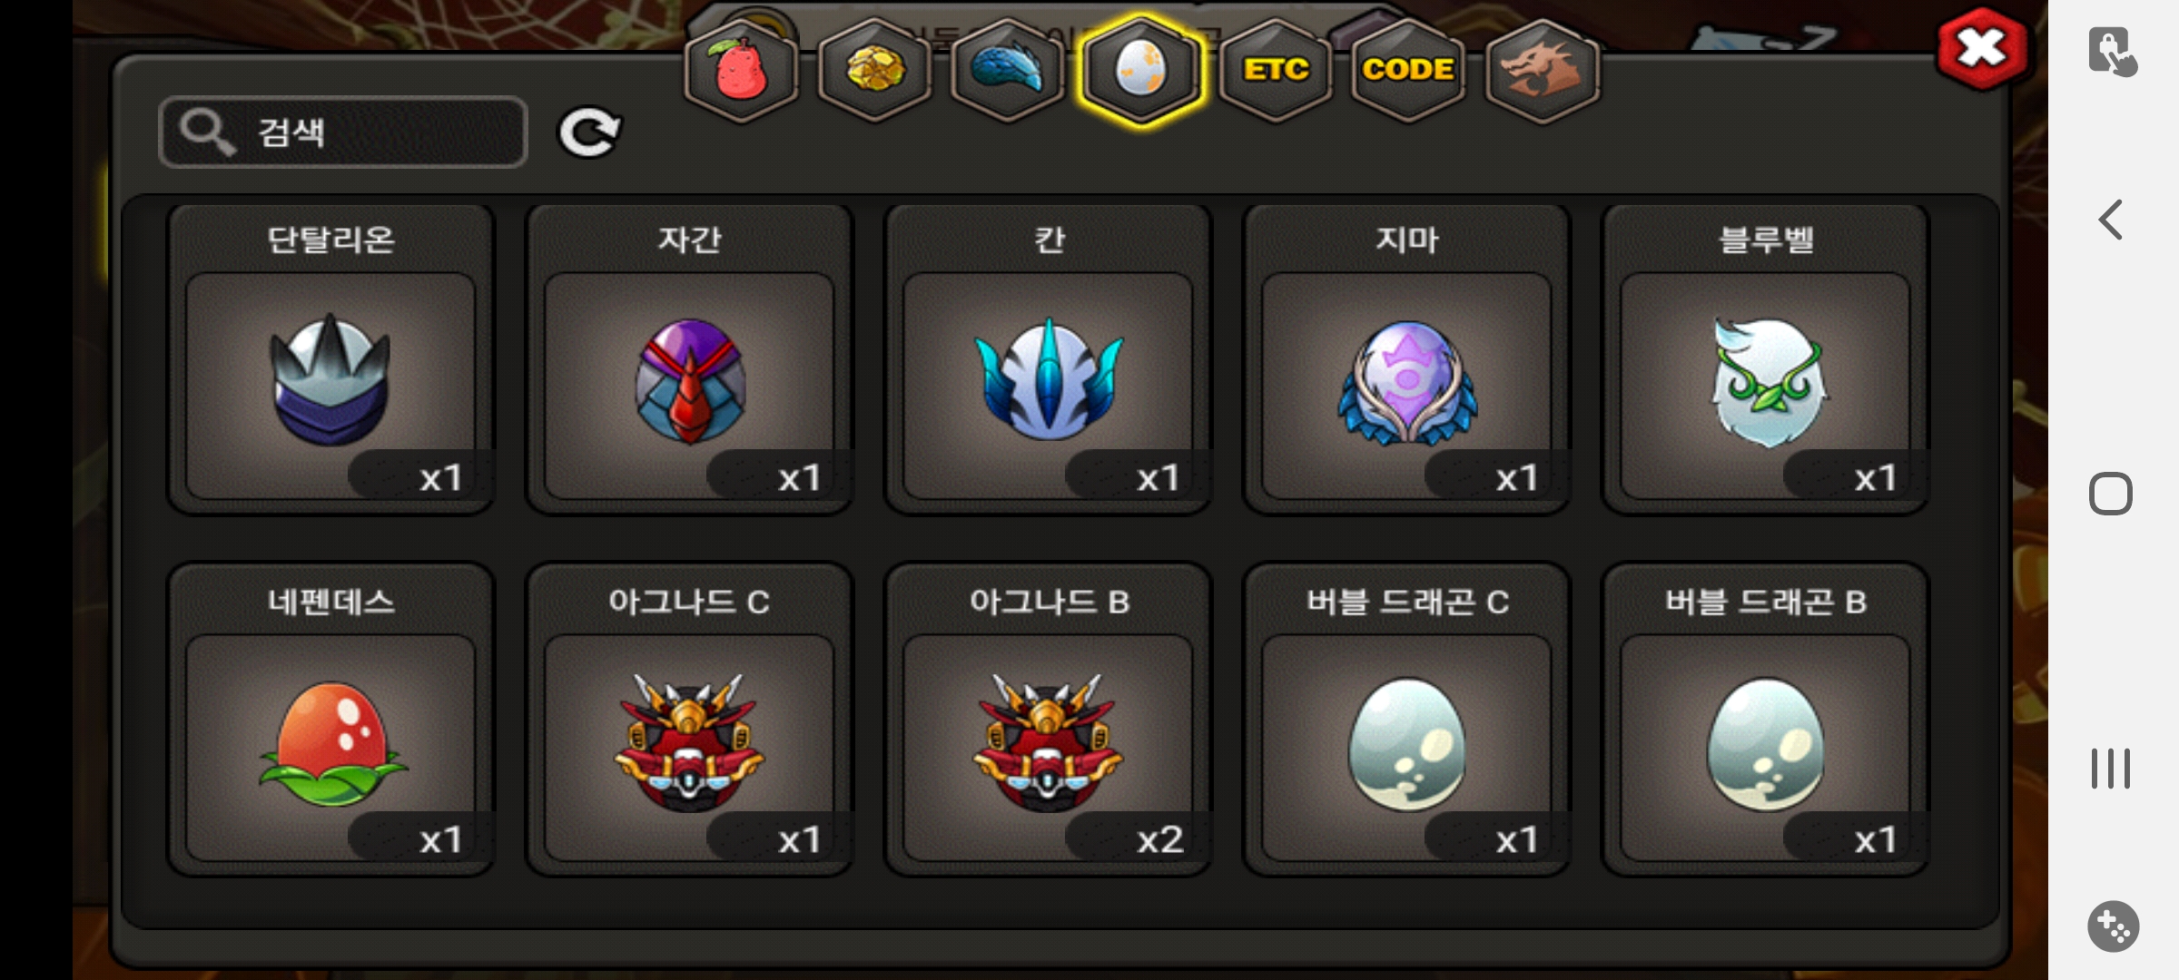
Task: Select the highlighted egg category tab
Action: pyautogui.click(x=1141, y=71)
